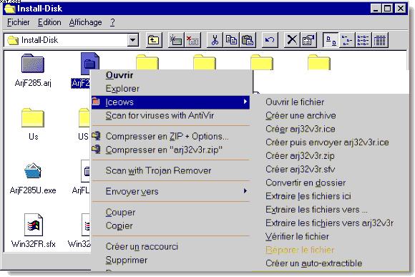Choose Explorer in the context menu

point(170,89)
